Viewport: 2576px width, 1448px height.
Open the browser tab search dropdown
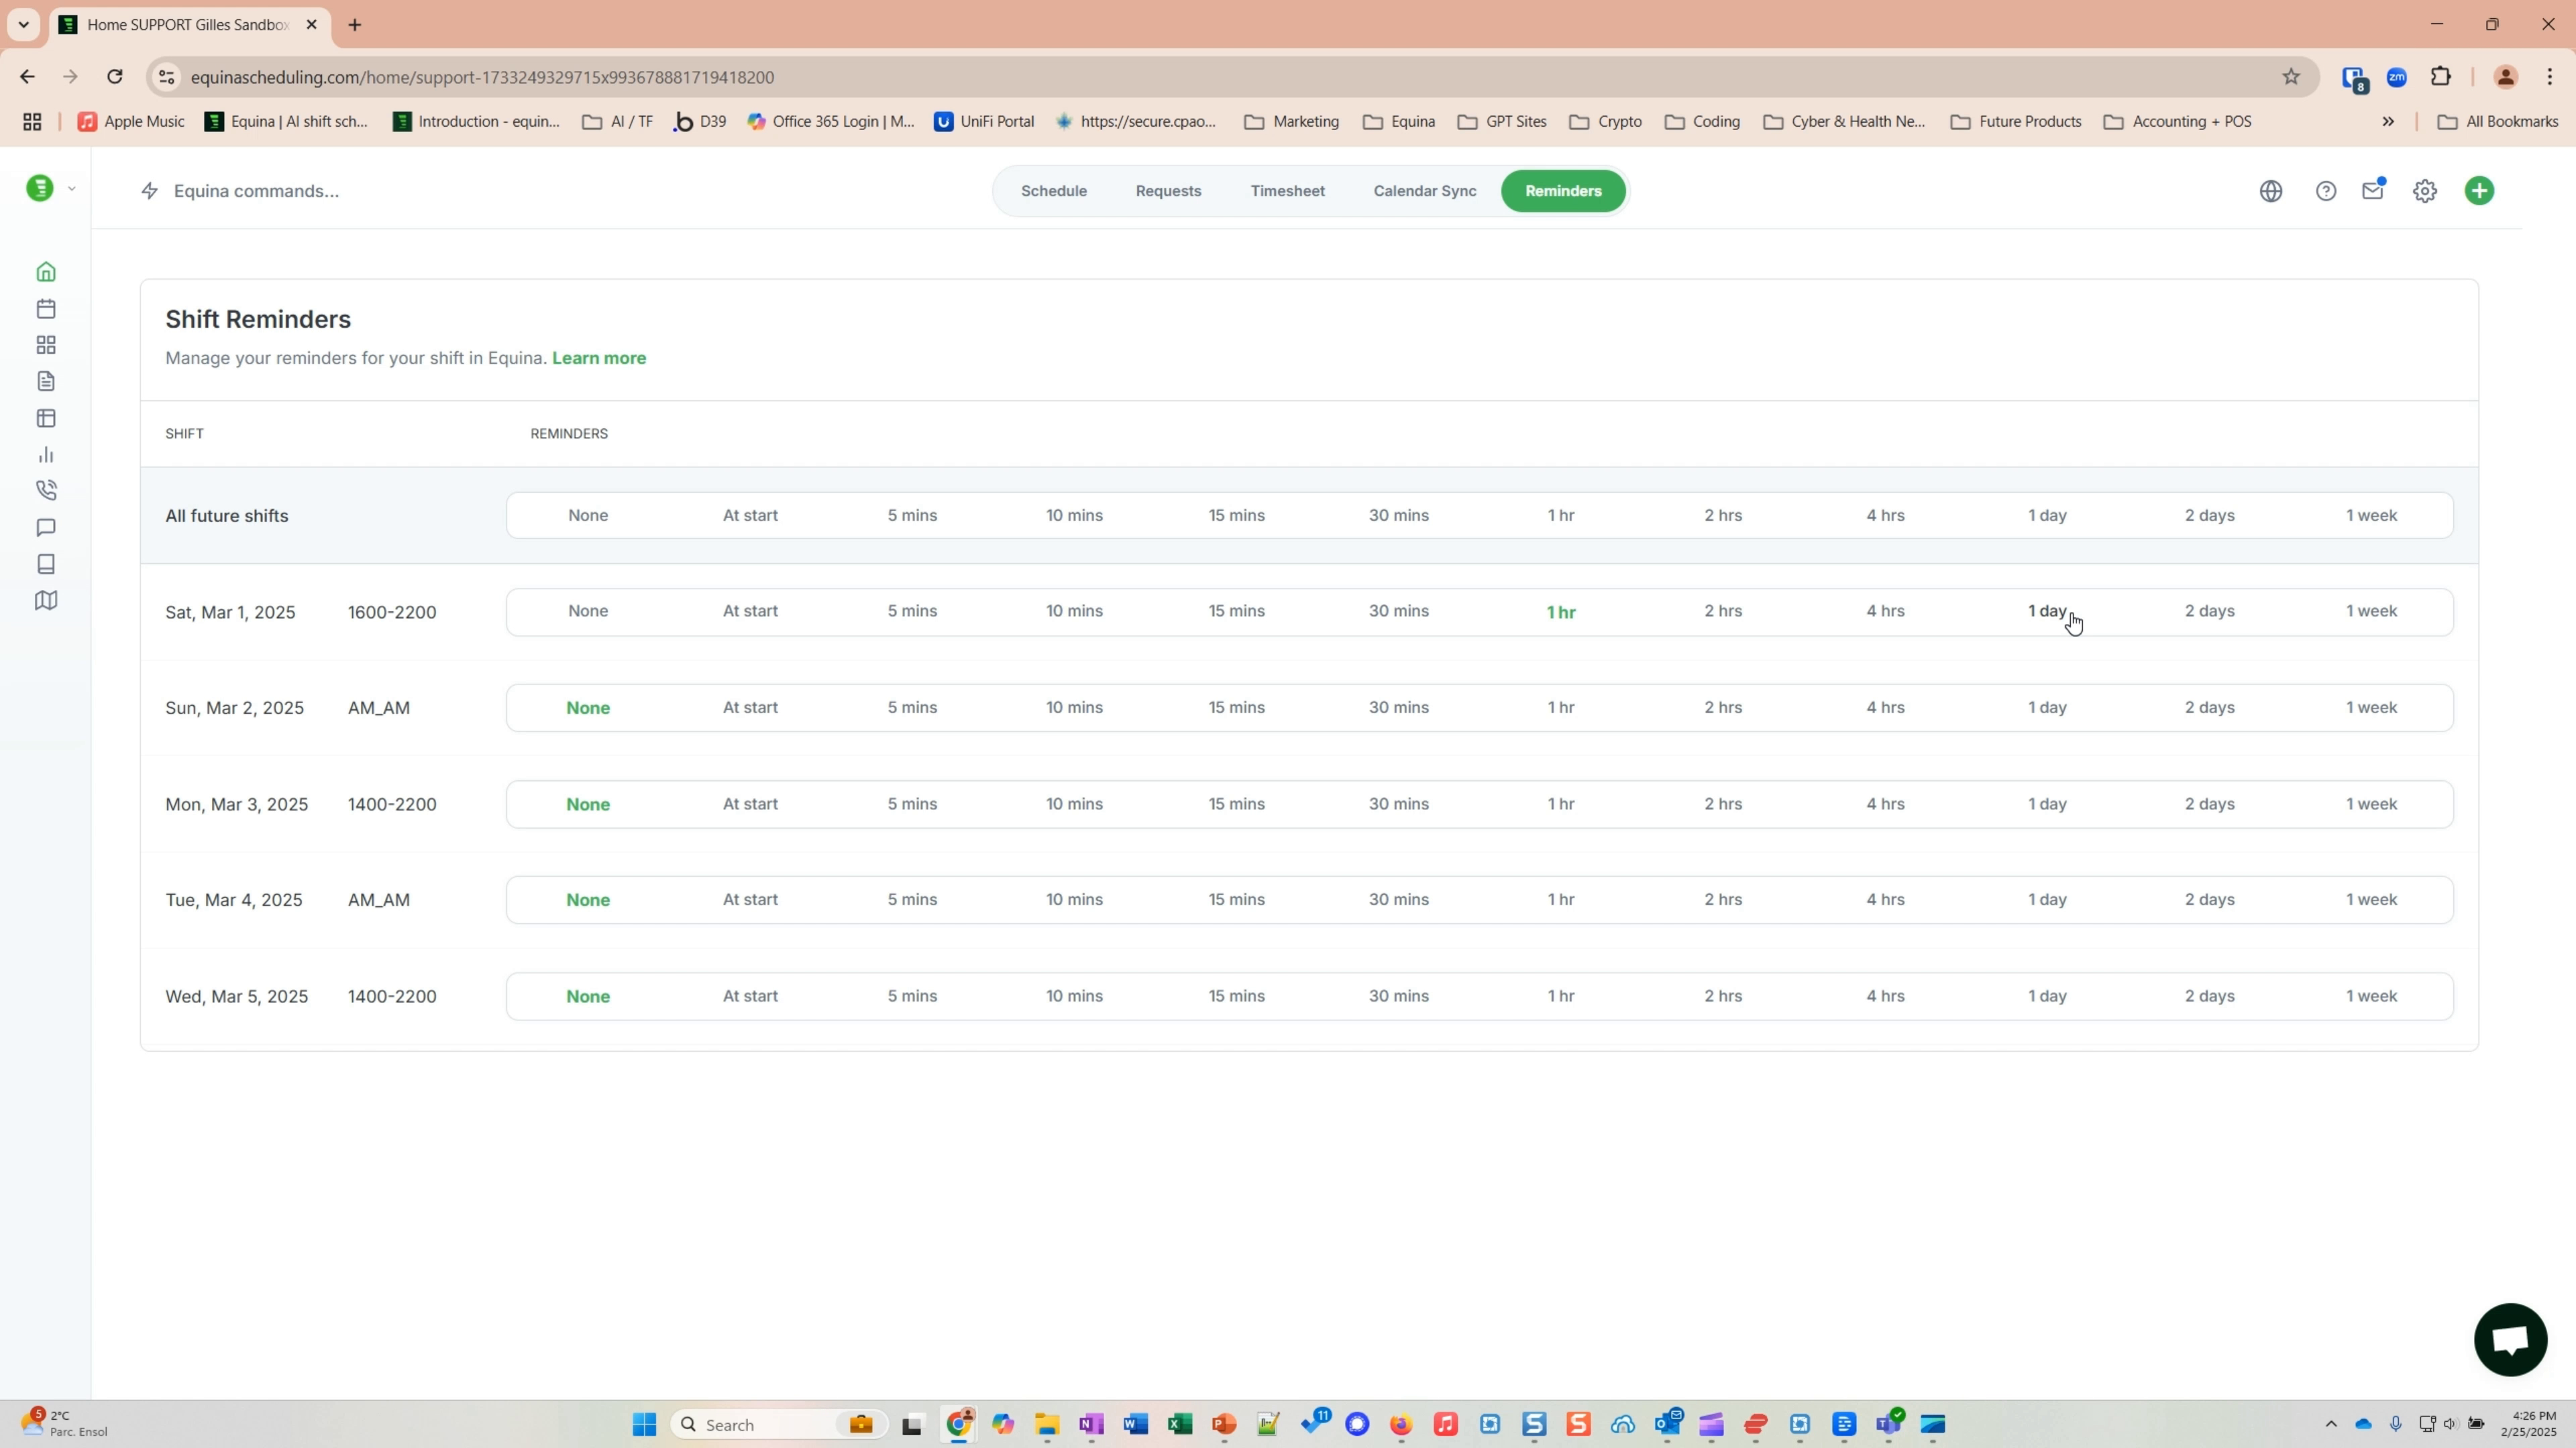pyautogui.click(x=23, y=24)
